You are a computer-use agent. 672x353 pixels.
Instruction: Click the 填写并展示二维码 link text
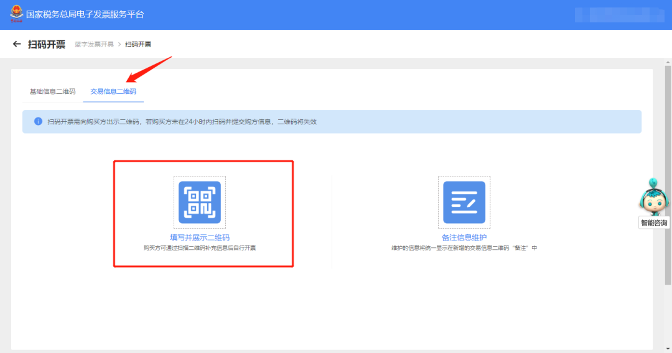[200, 237]
